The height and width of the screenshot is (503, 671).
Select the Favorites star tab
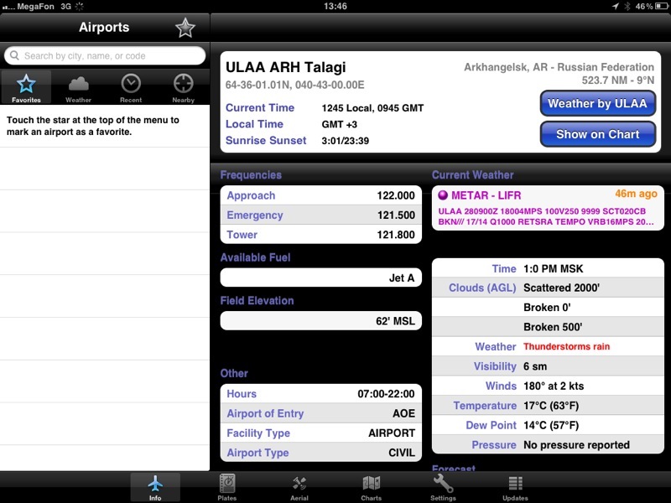(x=26, y=87)
